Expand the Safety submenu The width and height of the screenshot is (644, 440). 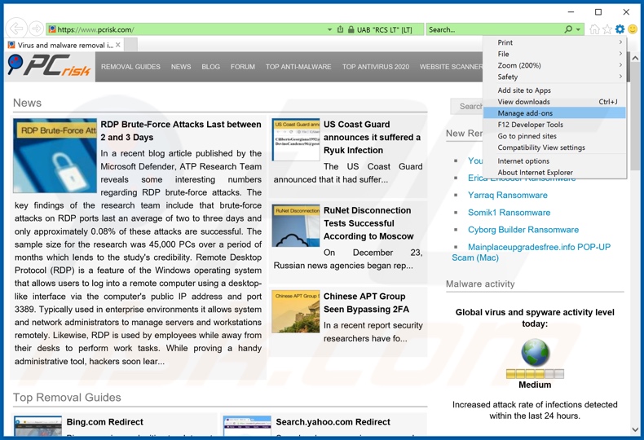(x=554, y=77)
